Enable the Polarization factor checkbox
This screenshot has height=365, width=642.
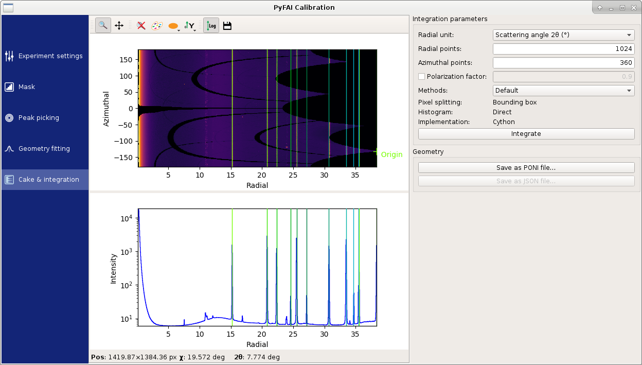tap(422, 77)
